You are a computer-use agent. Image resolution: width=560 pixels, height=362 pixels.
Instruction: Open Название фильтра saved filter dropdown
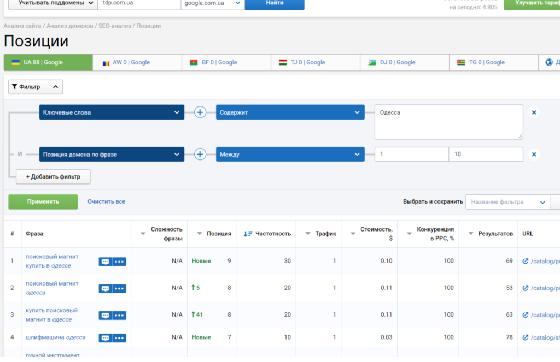click(x=507, y=202)
